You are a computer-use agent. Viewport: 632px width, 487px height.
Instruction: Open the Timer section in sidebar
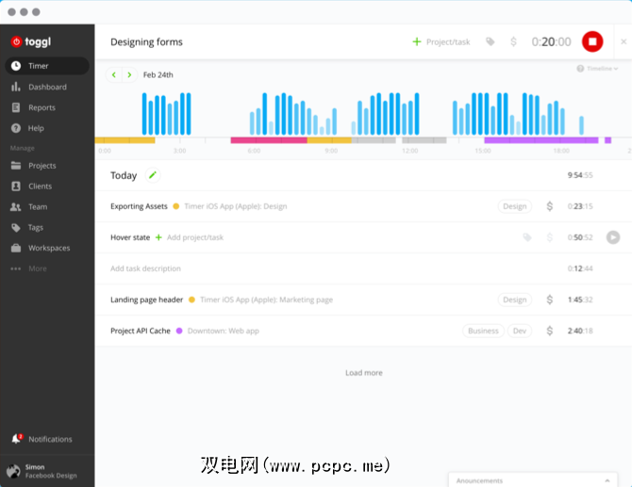(47, 66)
